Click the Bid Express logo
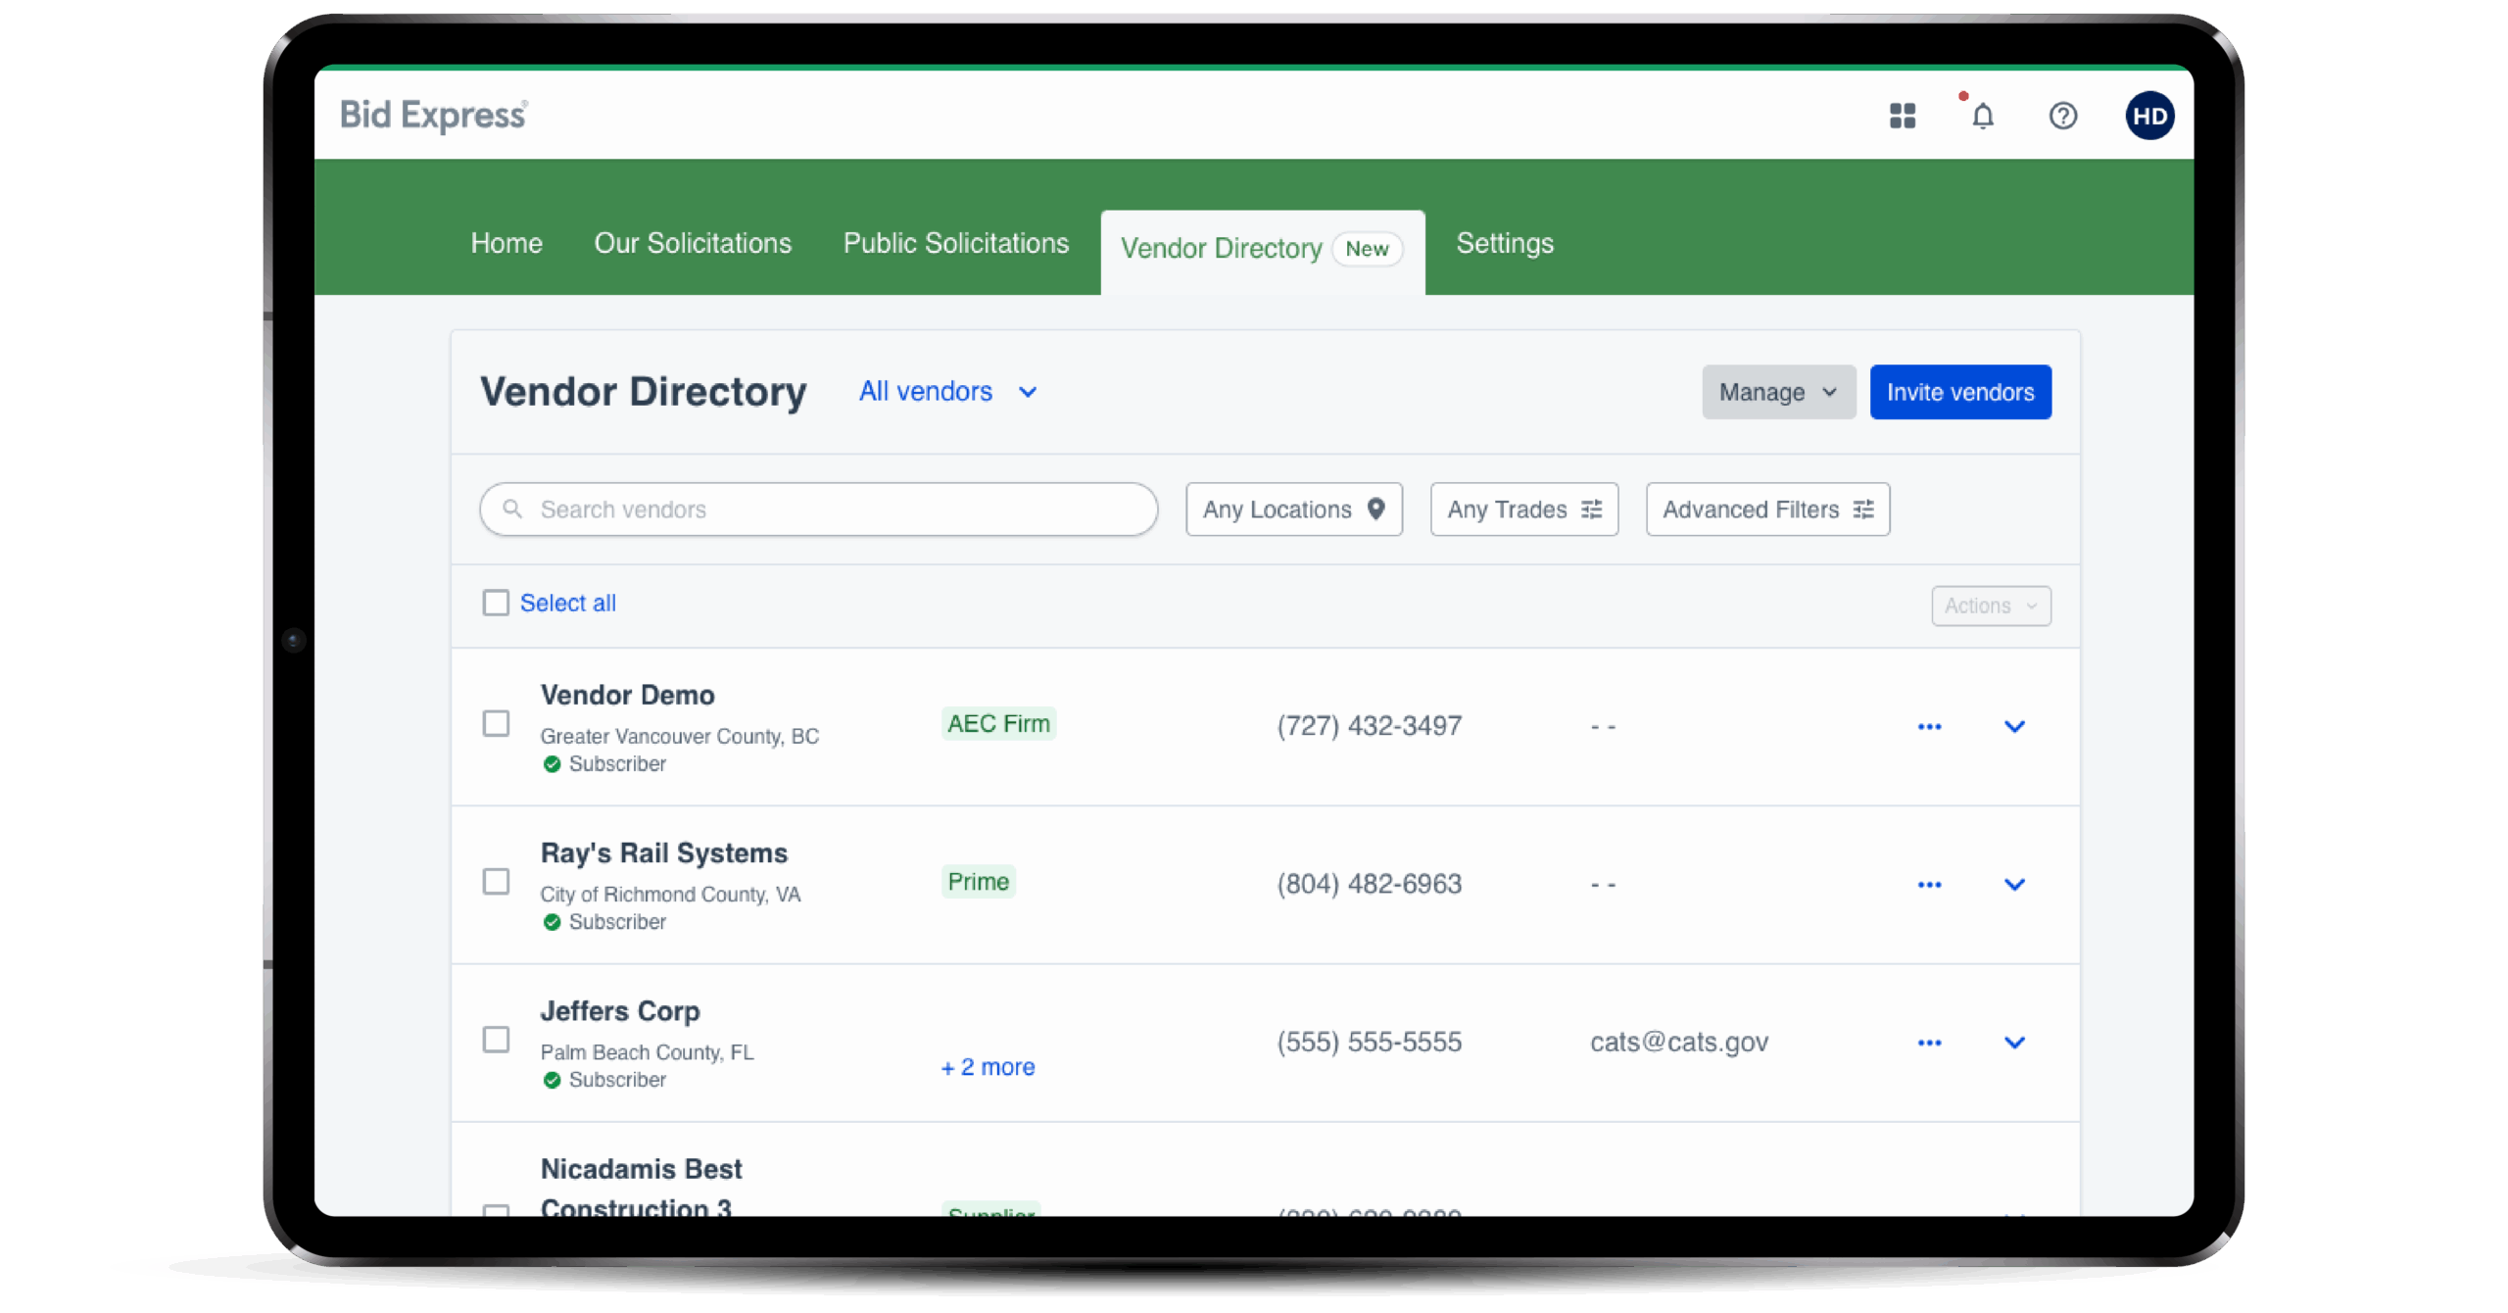2508x1313 pixels. 433,115
